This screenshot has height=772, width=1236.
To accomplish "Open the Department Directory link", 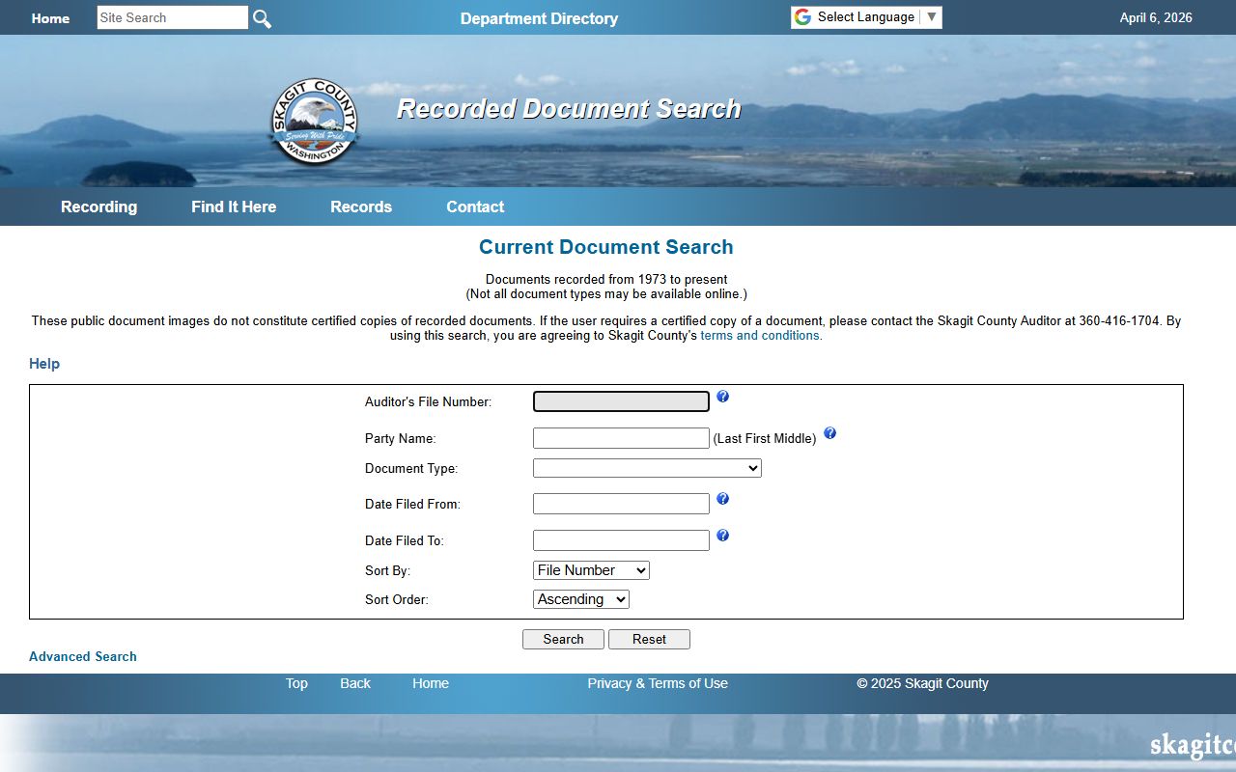I will pos(539,18).
